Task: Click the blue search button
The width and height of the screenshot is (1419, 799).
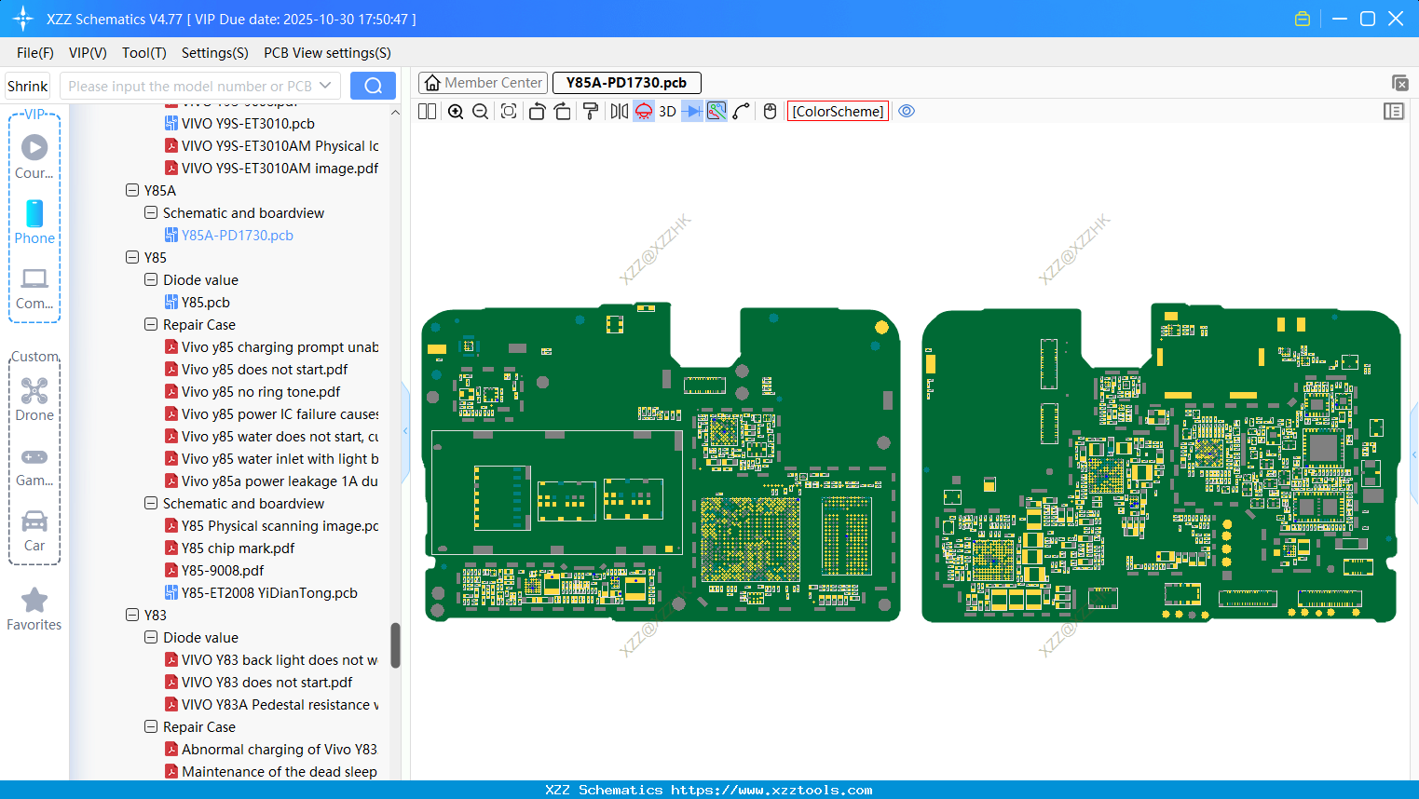Action: point(373,86)
